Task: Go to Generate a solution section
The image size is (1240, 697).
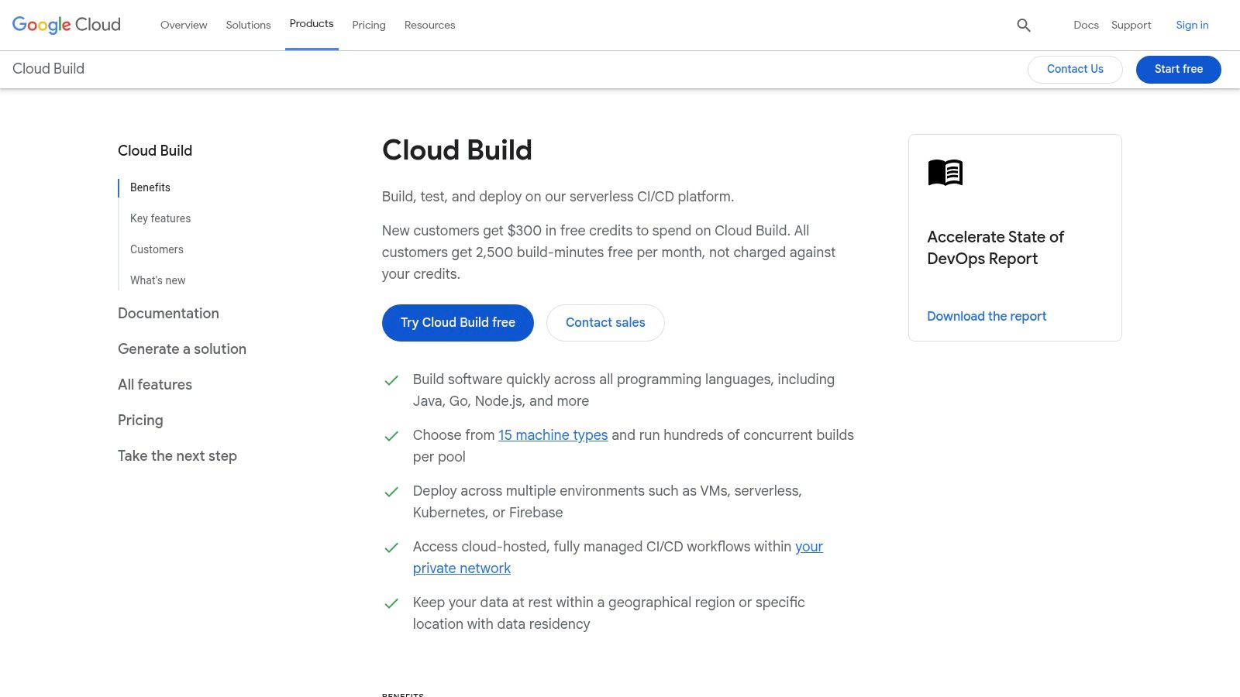Action: (182, 348)
